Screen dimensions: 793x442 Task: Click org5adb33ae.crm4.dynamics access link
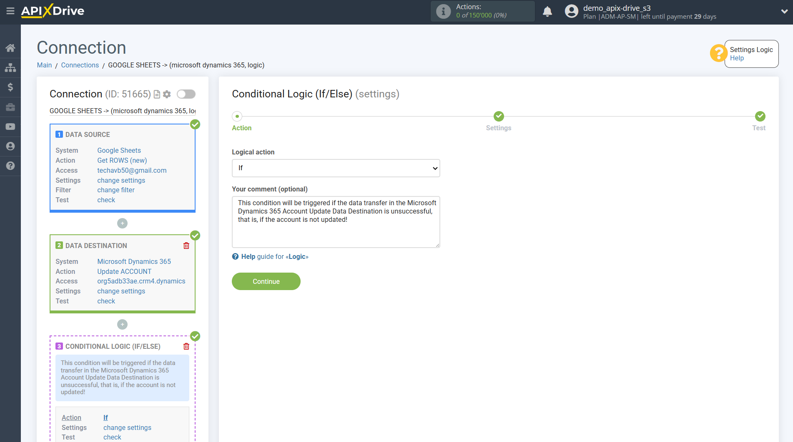pos(141,281)
